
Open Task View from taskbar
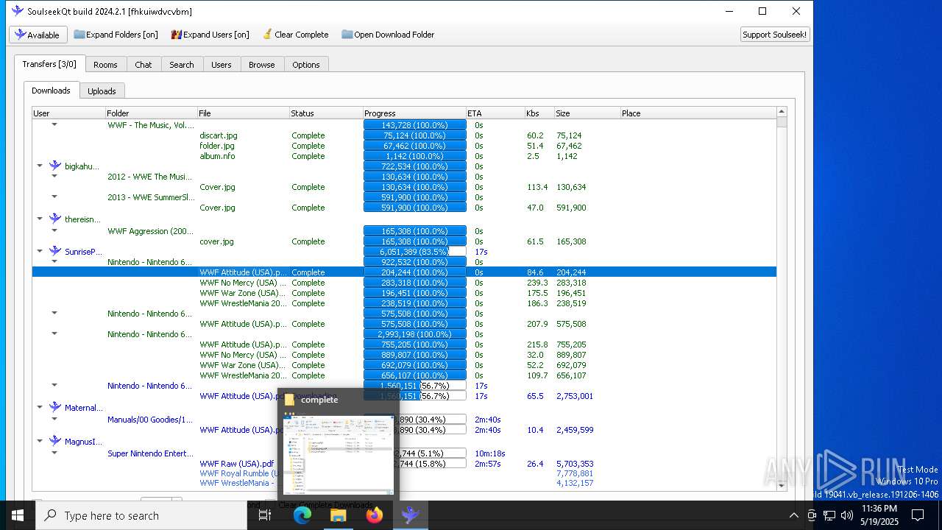click(265, 515)
